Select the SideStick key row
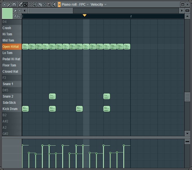The image size is (192, 170). [x=12, y=103]
